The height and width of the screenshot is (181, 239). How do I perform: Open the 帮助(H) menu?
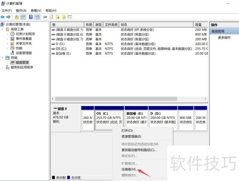point(51,11)
